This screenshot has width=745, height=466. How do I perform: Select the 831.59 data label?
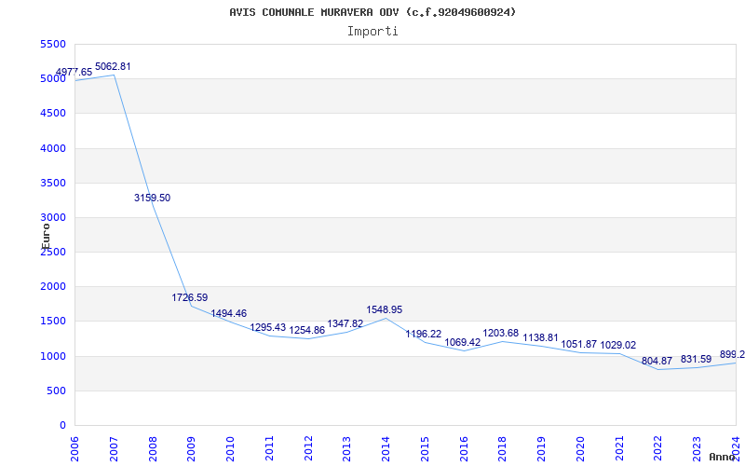pyautogui.click(x=696, y=359)
